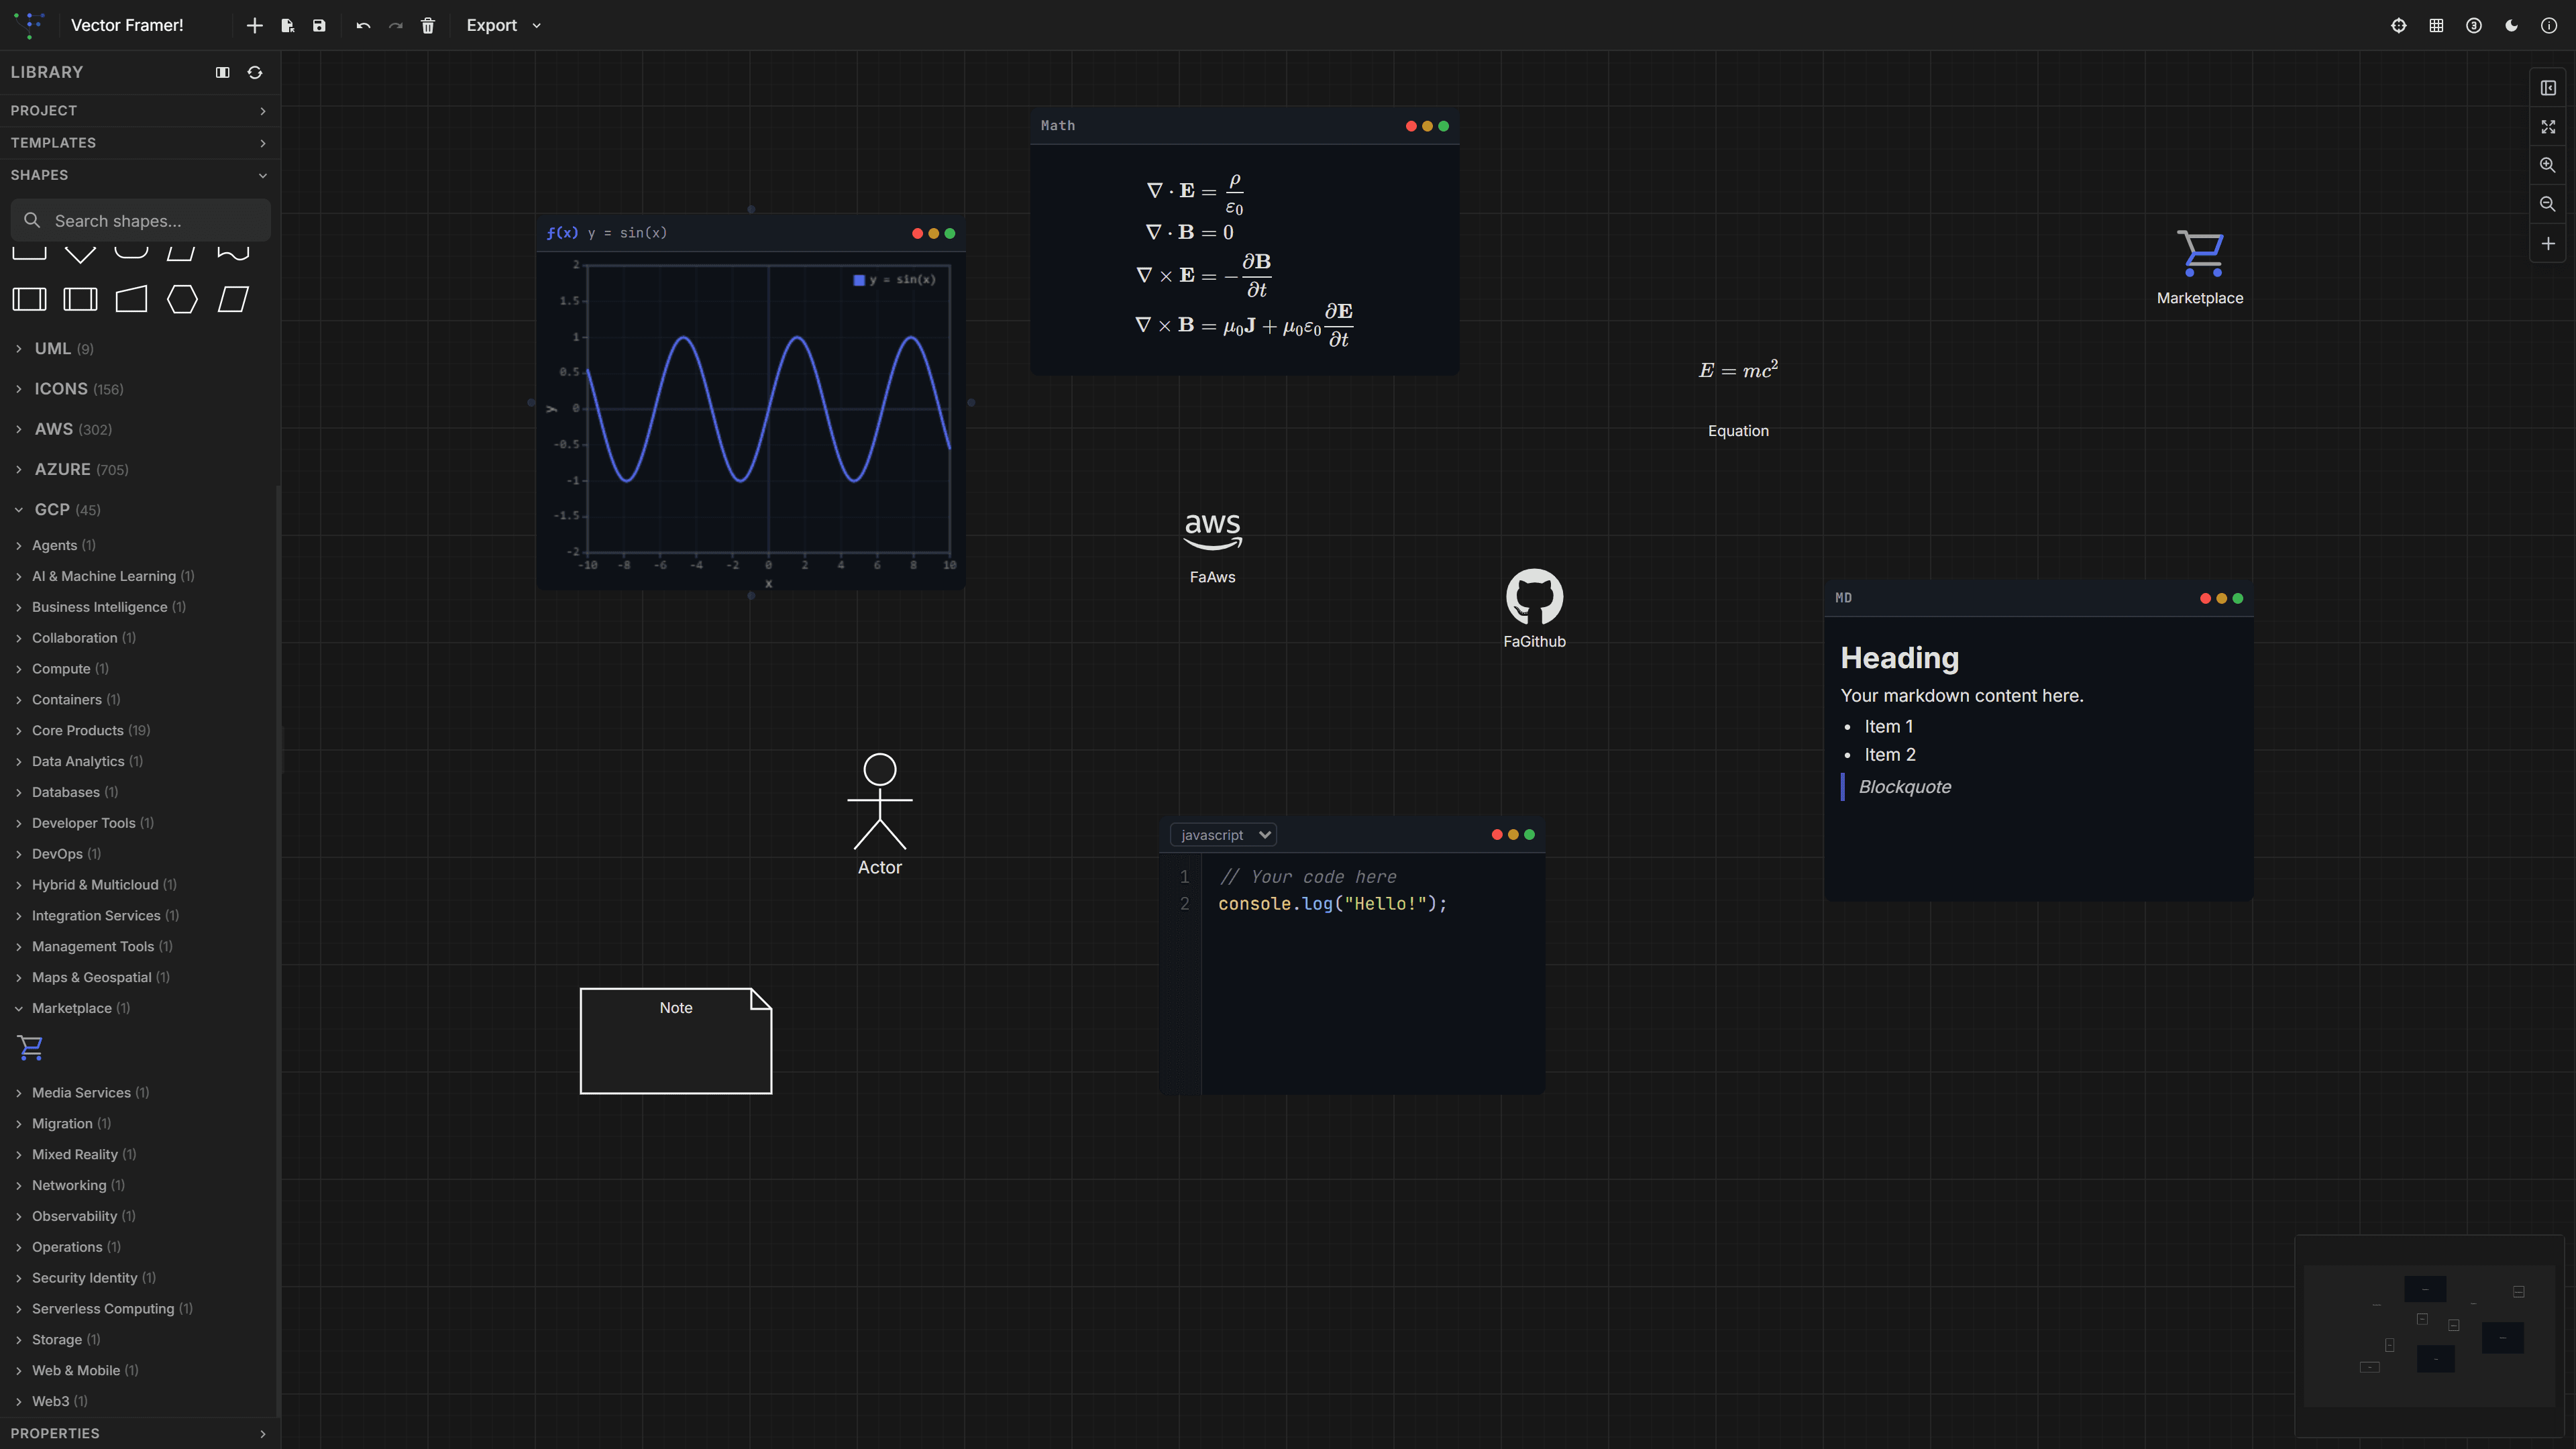Redo the last undone action
Viewport: 2576px width, 1449px height.
tap(395, 26)
